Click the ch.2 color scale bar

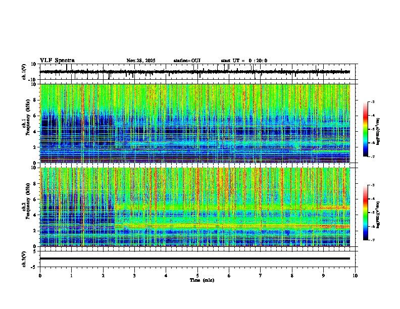pyautogui.click(x=366, y=213)
